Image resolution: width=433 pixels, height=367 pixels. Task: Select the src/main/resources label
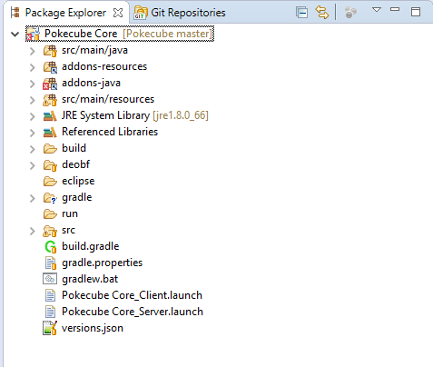(x=108, y=99)
